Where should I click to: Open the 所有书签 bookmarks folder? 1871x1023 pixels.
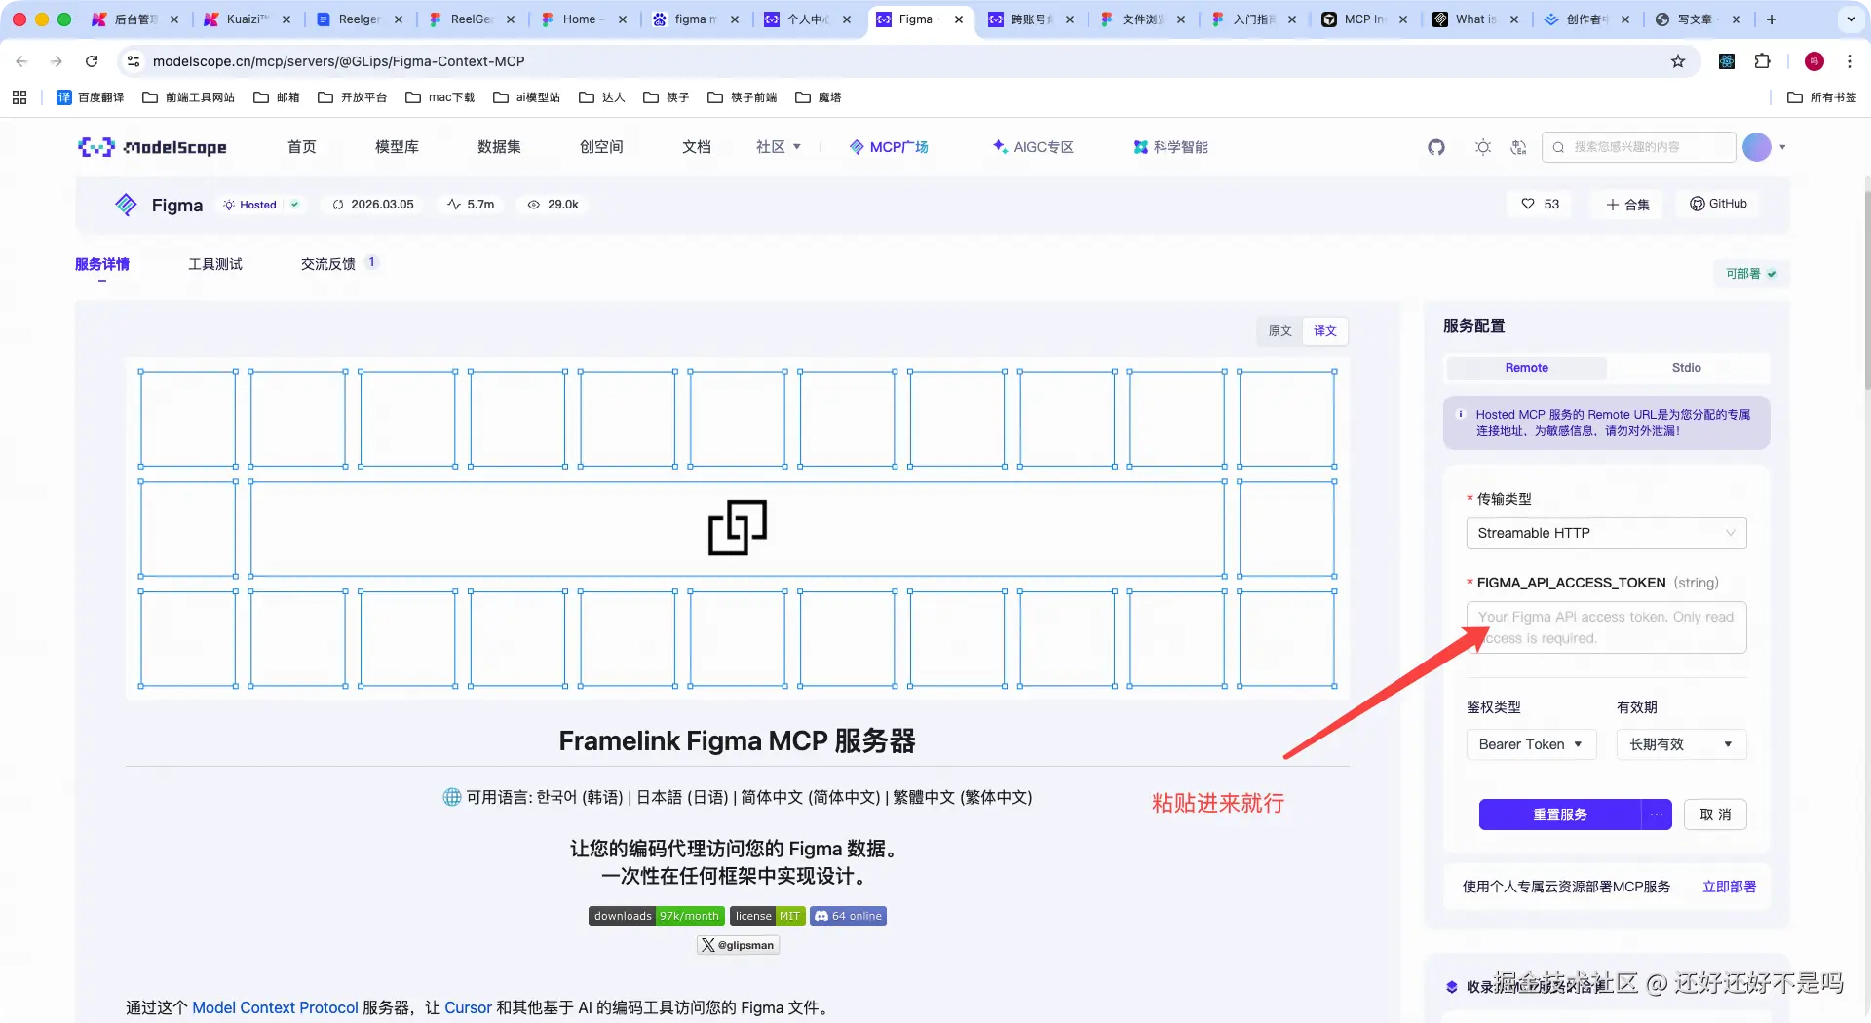(1822, 97)
